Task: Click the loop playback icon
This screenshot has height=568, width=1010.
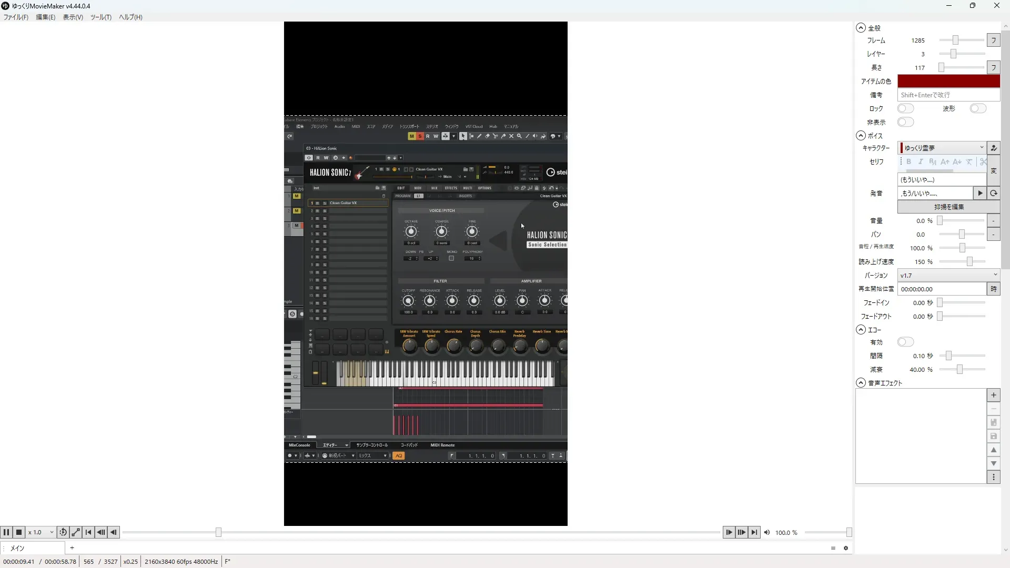Action: (x=63, y=532)
